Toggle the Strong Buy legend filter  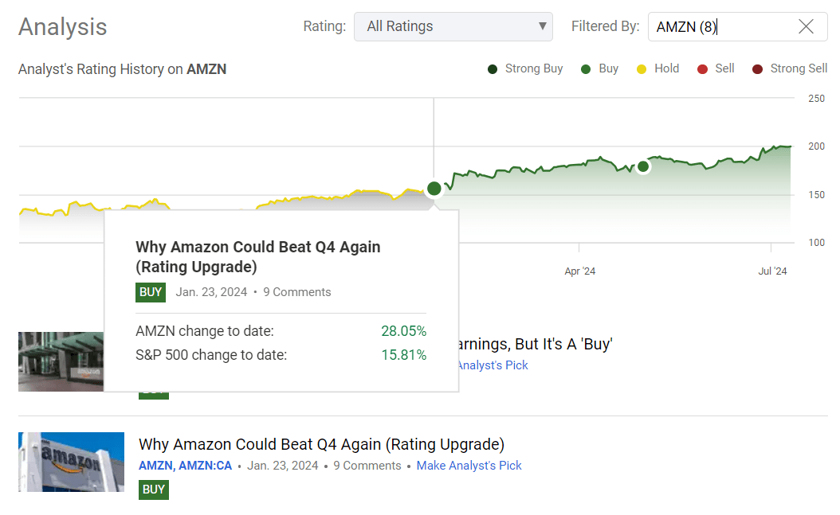click(x=492, y=68)
